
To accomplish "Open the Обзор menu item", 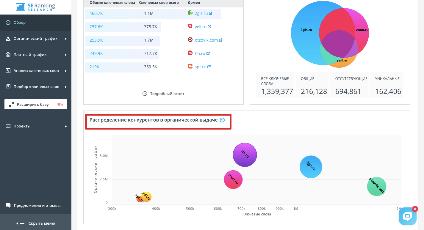I will coord(36,23).
